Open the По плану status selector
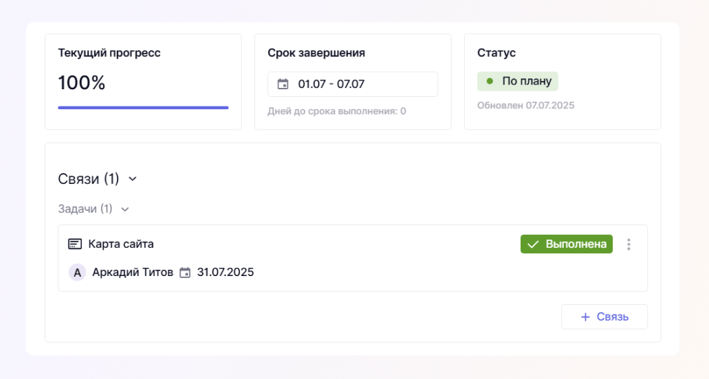The image size is (709, 379). [x=518, y=81]
